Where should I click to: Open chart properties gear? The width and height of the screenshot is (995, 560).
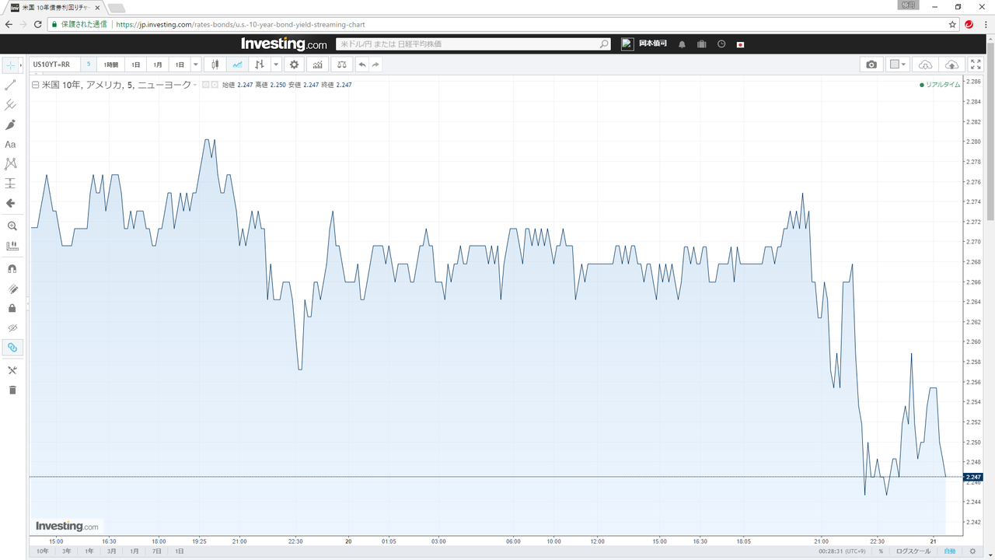click(x=294, y=65)
